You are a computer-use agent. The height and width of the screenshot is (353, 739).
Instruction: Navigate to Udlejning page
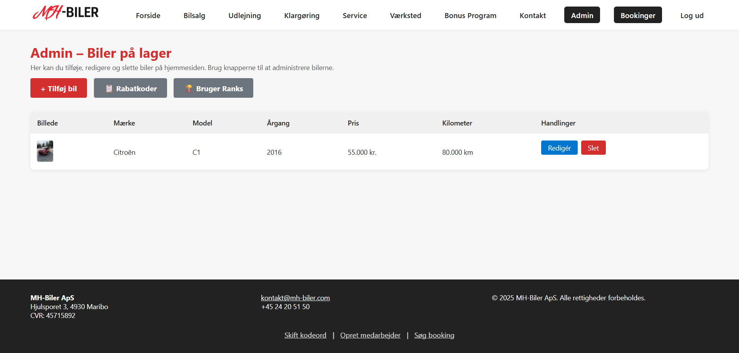click(244, 15)
